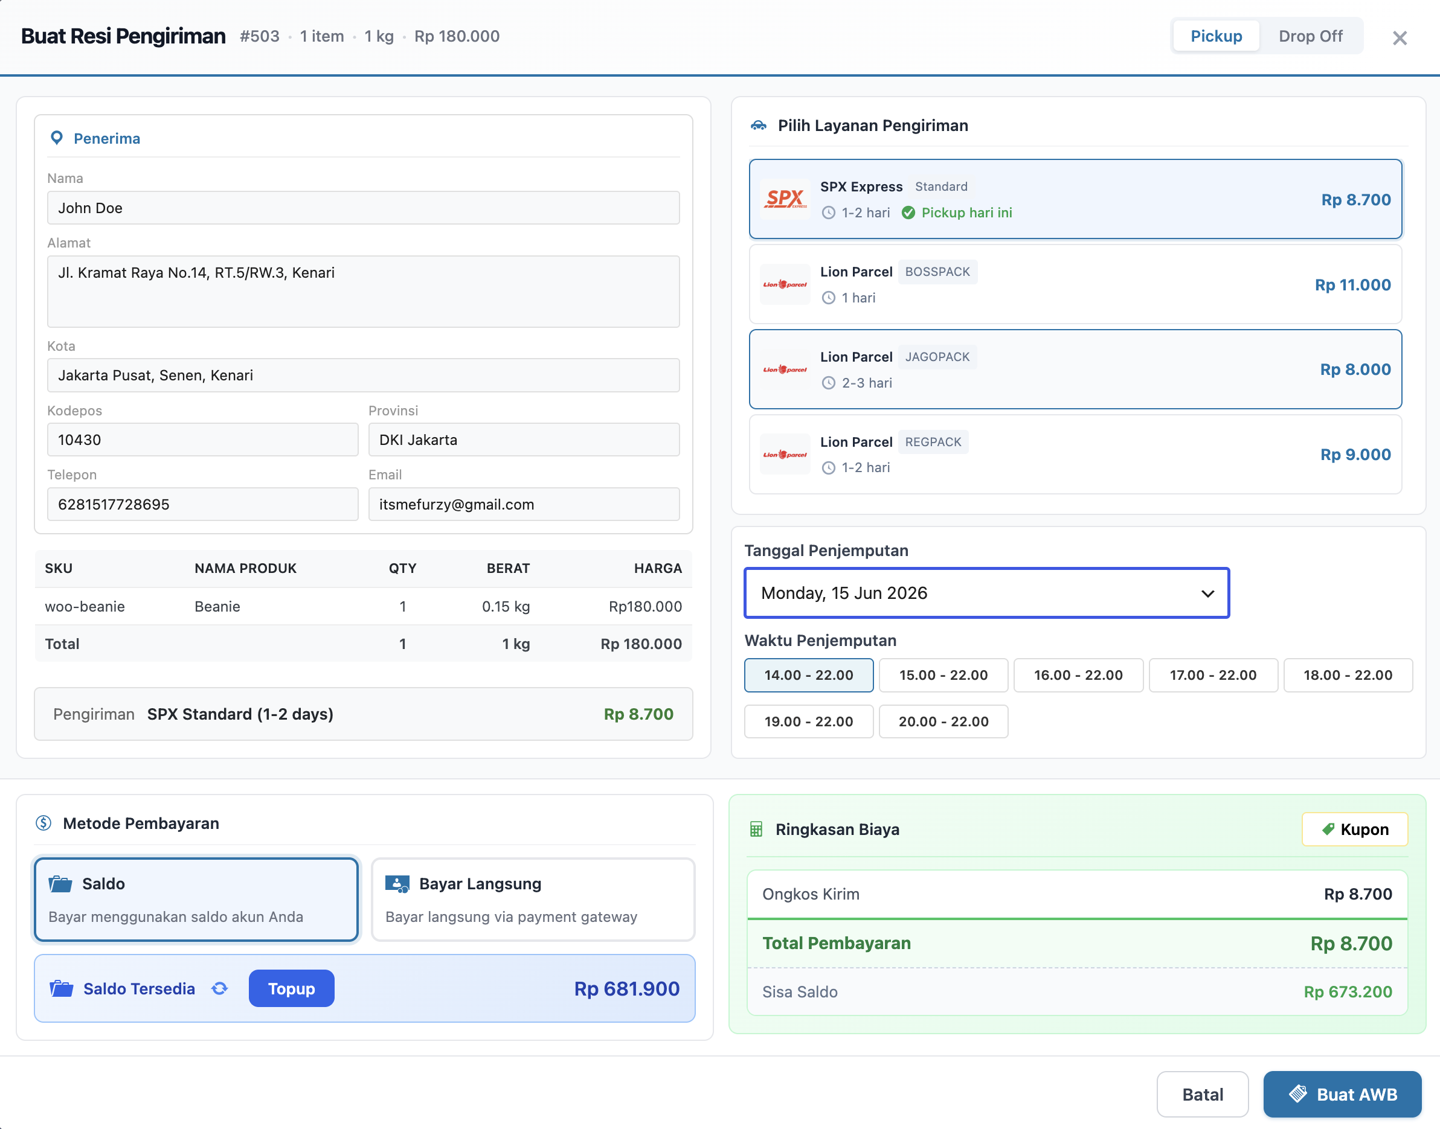The width and height of the screenshot is (1440, 1129).
Task: Click the clock icon next to 1-2 hari SPX
Action: [829, 213]
